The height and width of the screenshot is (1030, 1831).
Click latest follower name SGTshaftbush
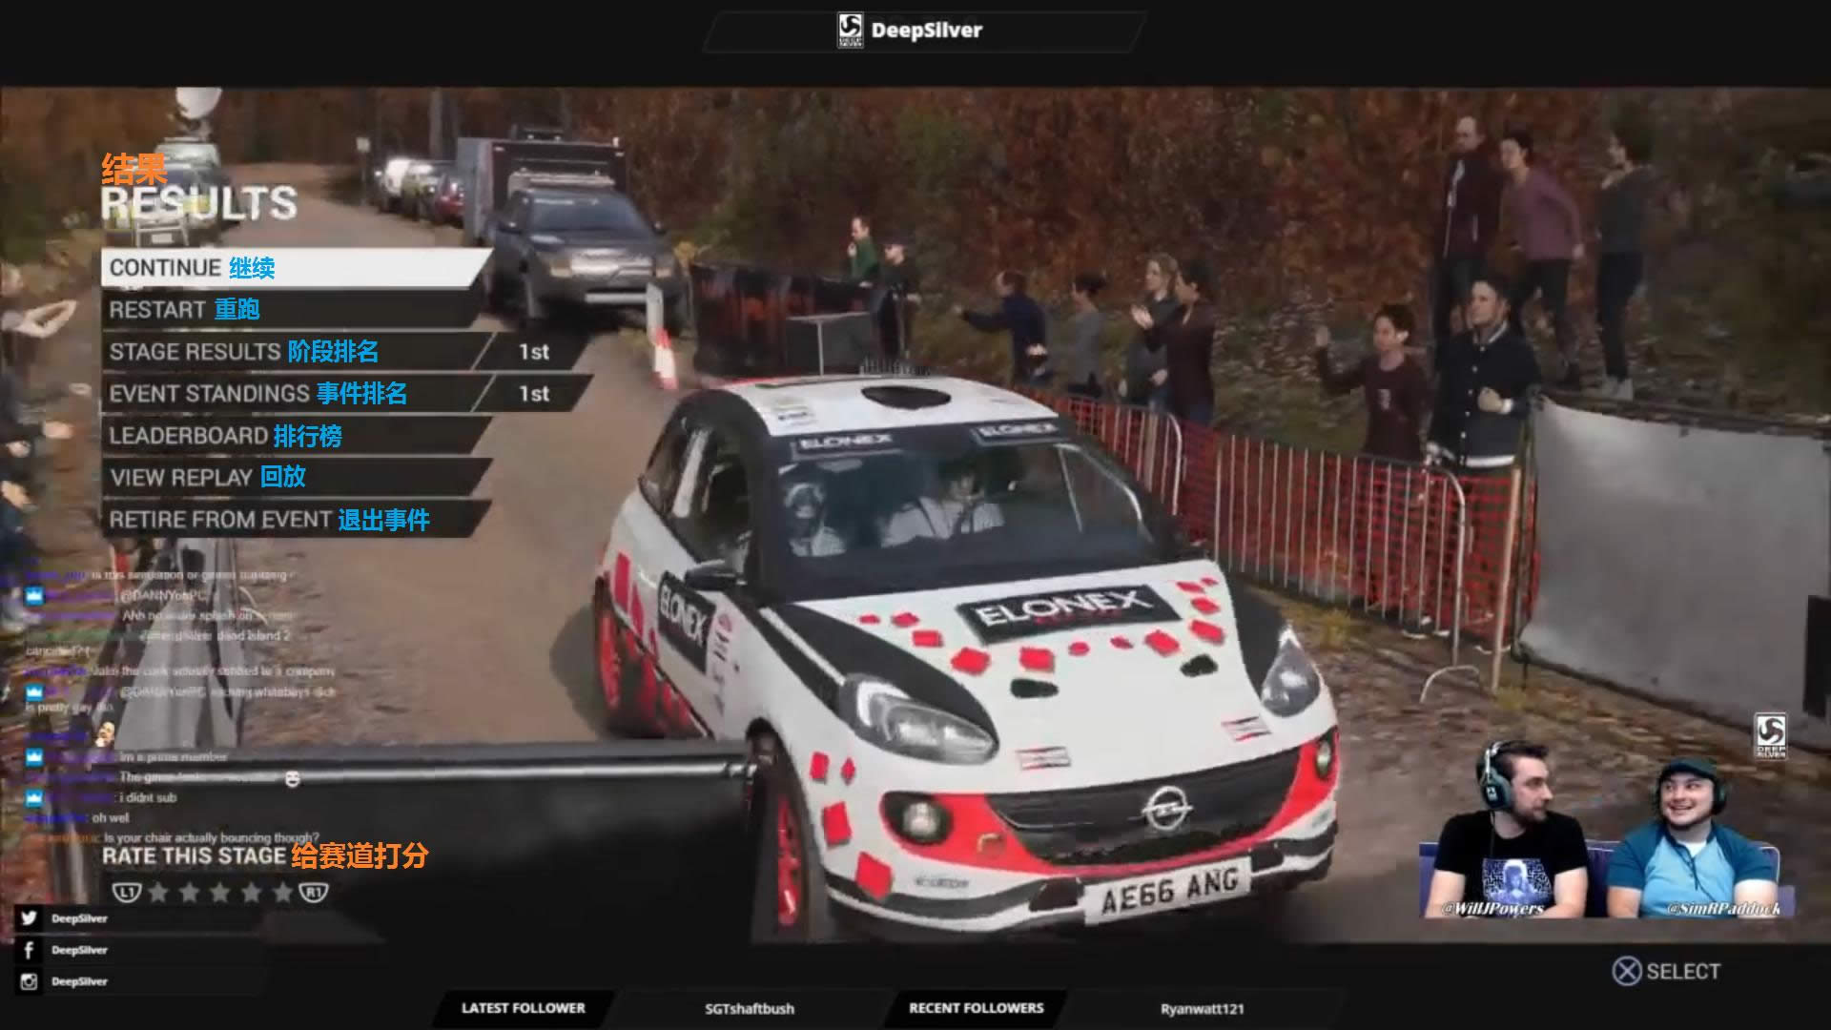tap(750, 1009)
